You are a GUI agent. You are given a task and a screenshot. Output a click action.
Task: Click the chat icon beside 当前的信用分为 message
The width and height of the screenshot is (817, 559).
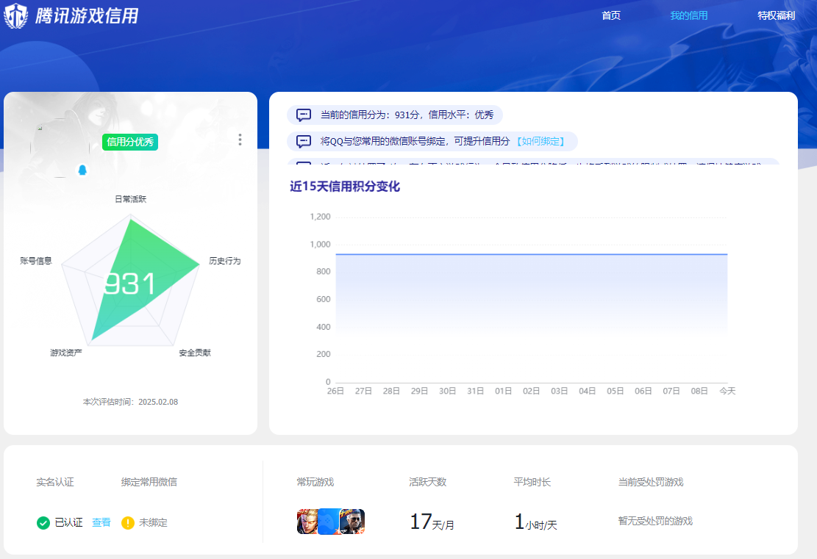pyautogui.click(x=304, y=115)
